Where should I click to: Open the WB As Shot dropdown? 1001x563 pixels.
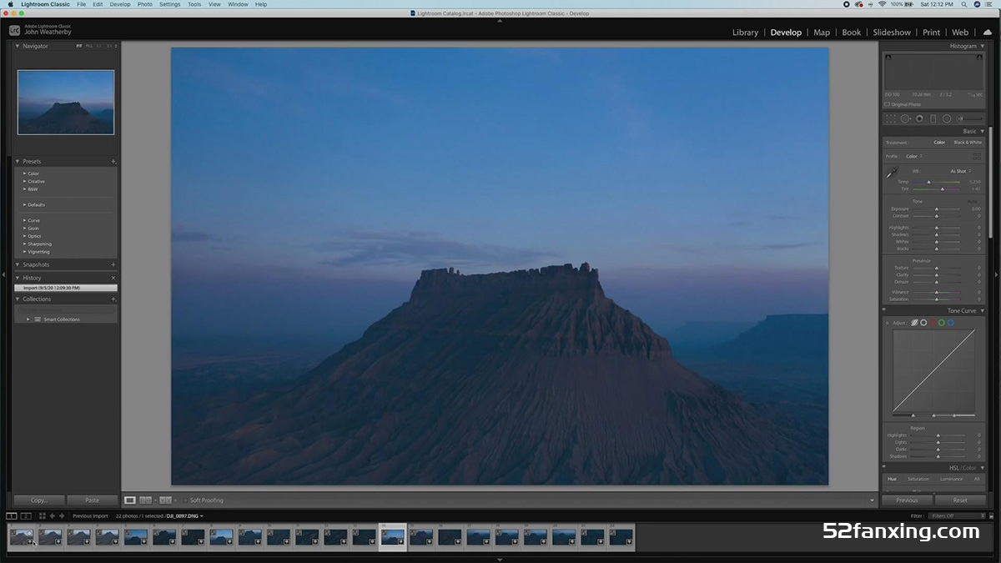pos(960,171)
